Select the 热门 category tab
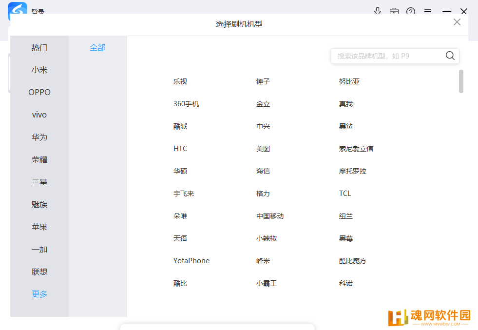478x330 pixels. point(39,48)
